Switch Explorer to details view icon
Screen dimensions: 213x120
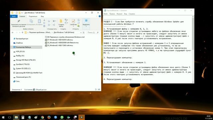[x=96, y=89]
